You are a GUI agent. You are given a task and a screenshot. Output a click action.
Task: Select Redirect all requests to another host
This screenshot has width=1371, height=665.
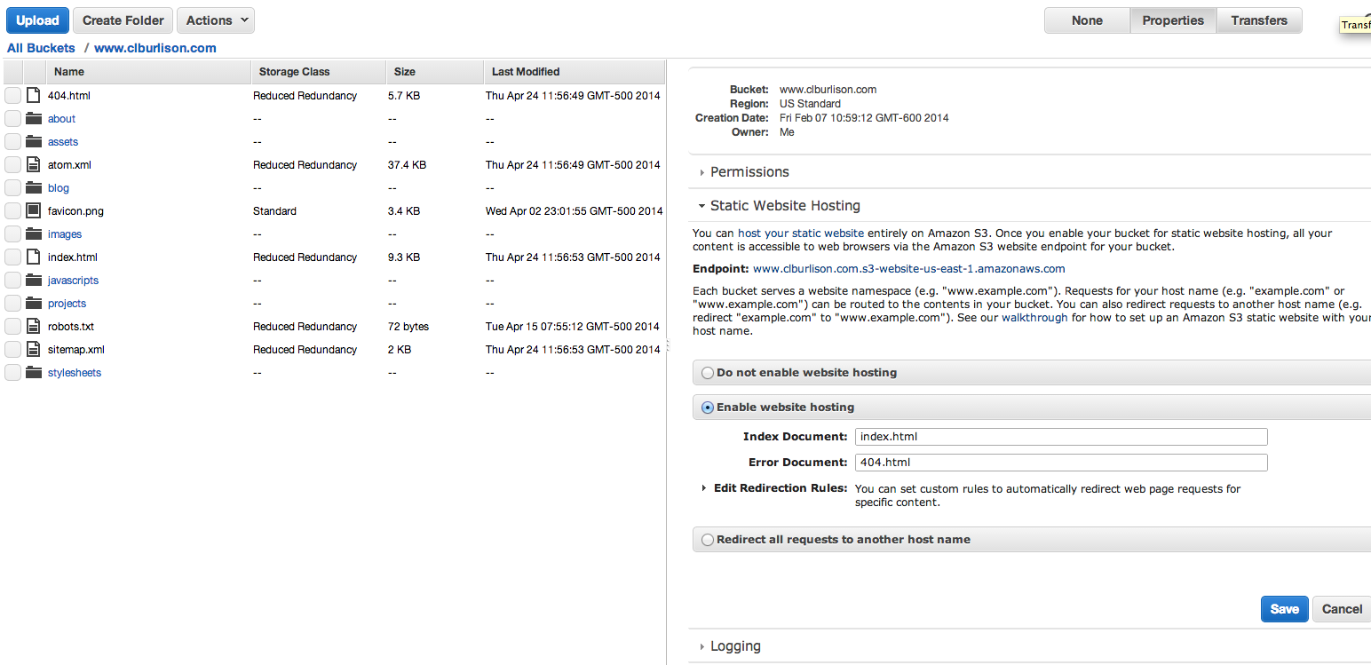(708, 540)
